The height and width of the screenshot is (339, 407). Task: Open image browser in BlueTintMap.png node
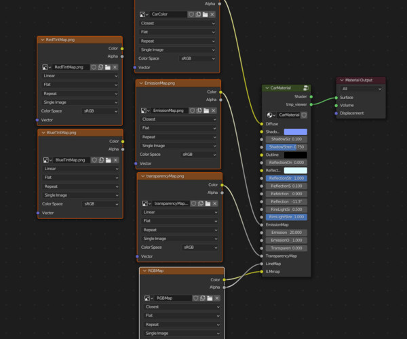point(47,160)
